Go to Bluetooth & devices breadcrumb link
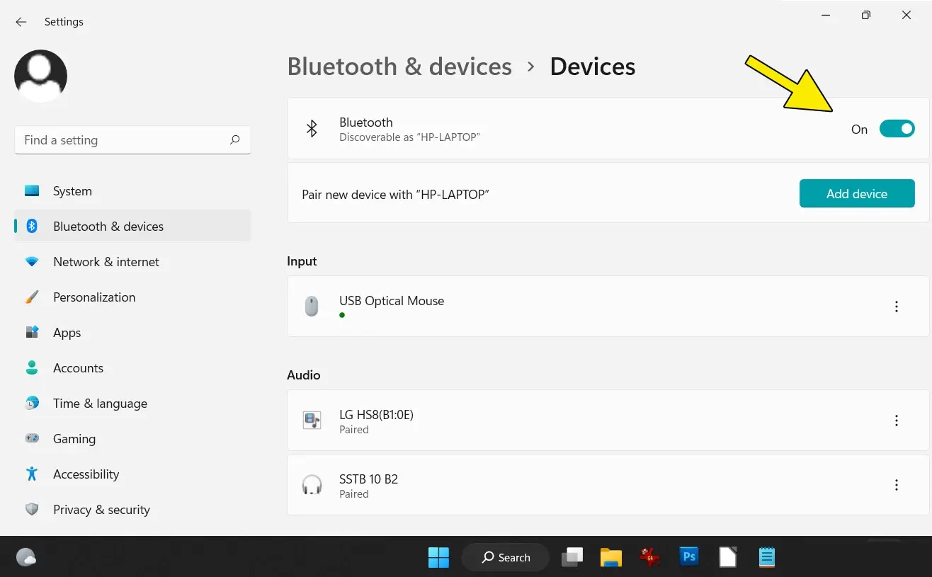Screen dimensions: 932x577 click(399, 66)
